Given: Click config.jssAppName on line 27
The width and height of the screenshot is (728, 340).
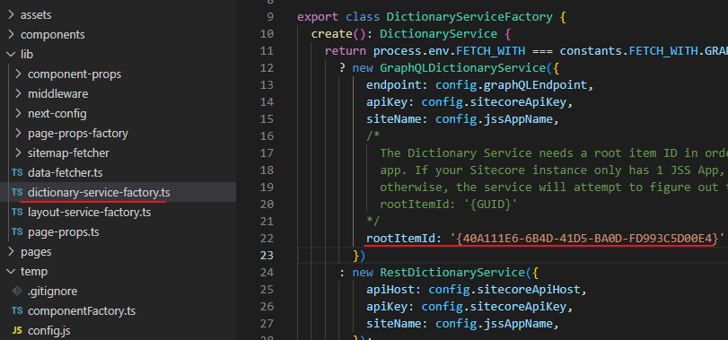Looking at the screenshot, I should click(494, 324).
